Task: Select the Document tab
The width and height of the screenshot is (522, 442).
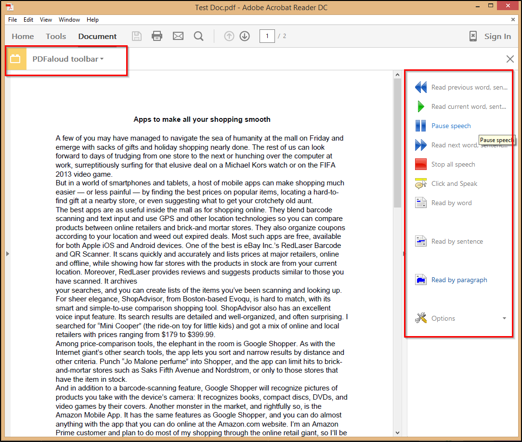Action: [97, 36]
